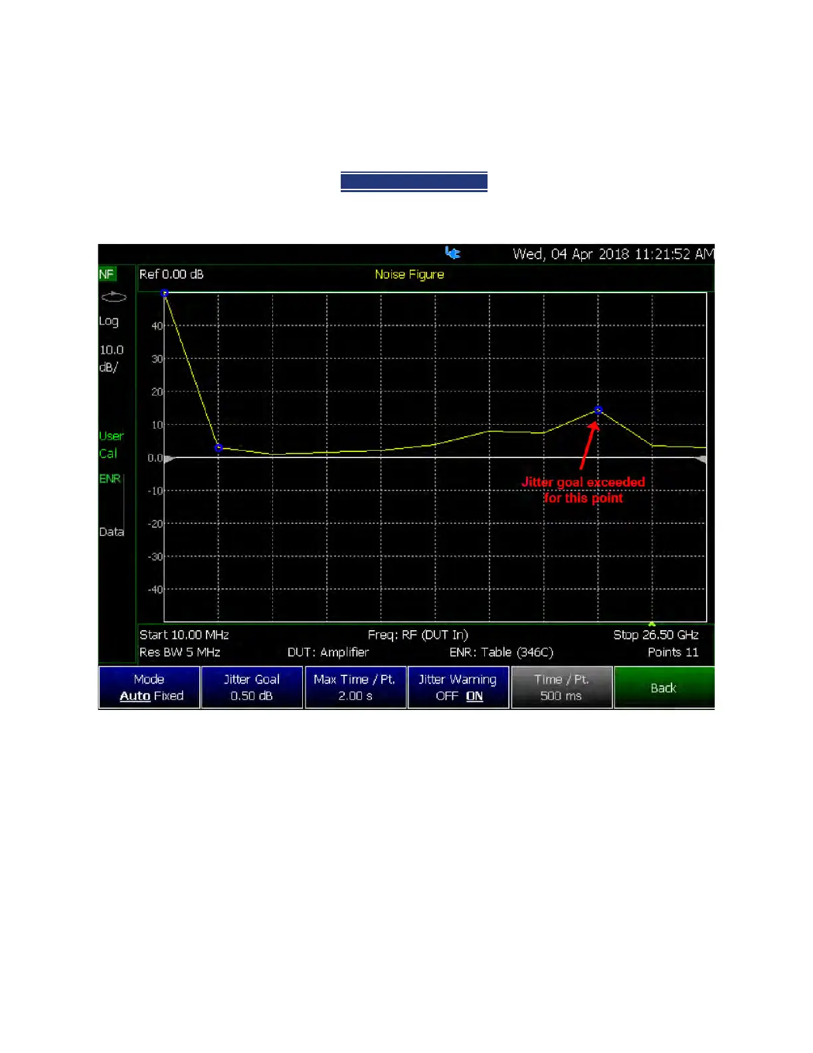Click the blue bird status icon
This screenshot has width=813, height=1053.
pyautogui.click(x=452, y=253)
